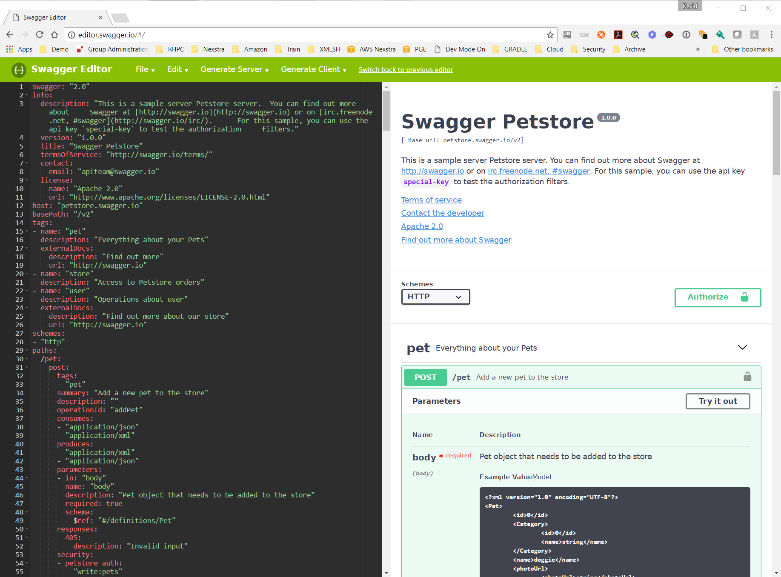Switch to the Example Value tab
Image resolution: width=781 pixels, height=577 pixels.
(506, 477)
